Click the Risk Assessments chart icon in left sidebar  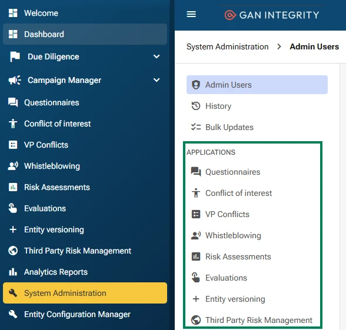tap(13, 187)
